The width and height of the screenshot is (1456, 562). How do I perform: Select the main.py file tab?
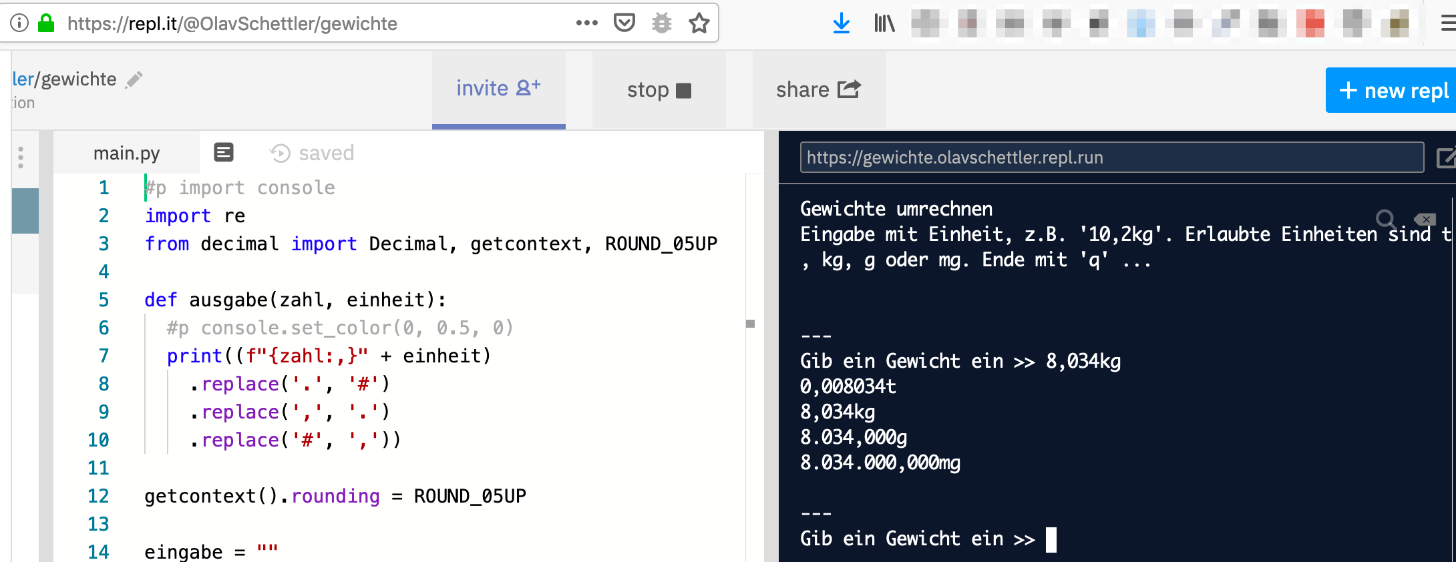[x=126, y=154]
